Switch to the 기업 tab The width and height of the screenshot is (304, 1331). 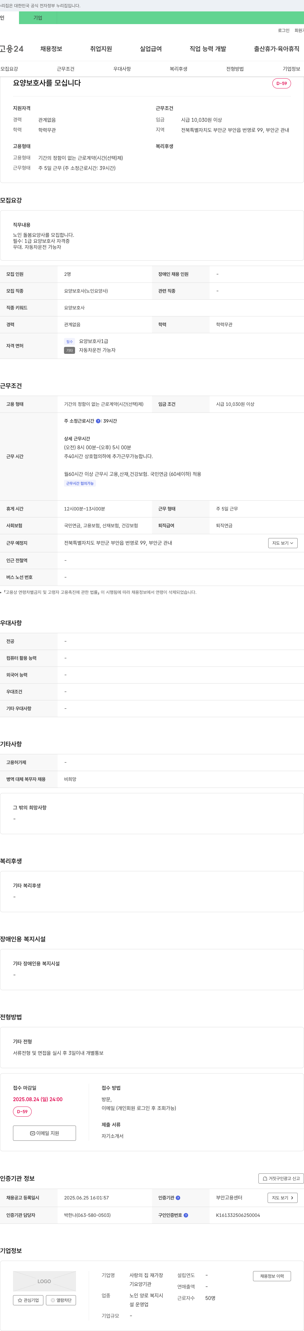[38, 17]
